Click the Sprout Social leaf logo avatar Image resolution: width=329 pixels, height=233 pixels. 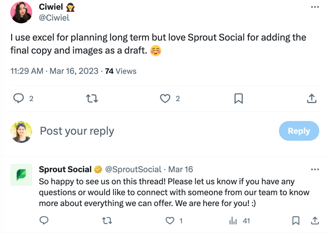click(21, 175)
